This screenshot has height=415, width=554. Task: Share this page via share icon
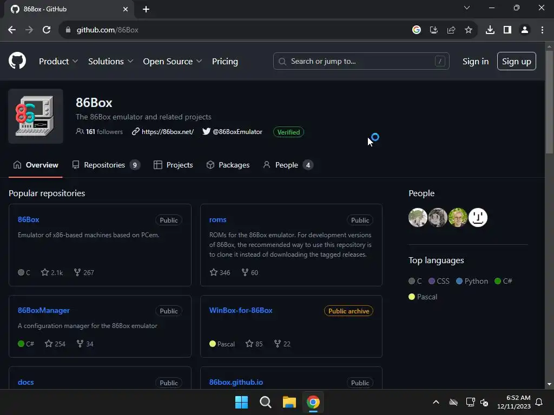[x=451, y=30]
